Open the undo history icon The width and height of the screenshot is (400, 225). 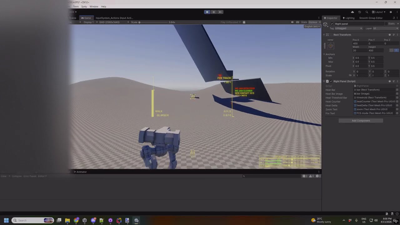[x=359, y=12]
